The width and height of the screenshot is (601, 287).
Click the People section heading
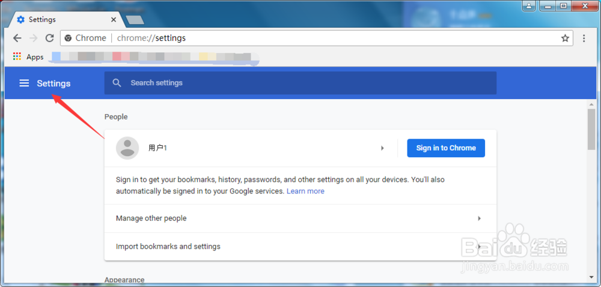pos(116,116)
